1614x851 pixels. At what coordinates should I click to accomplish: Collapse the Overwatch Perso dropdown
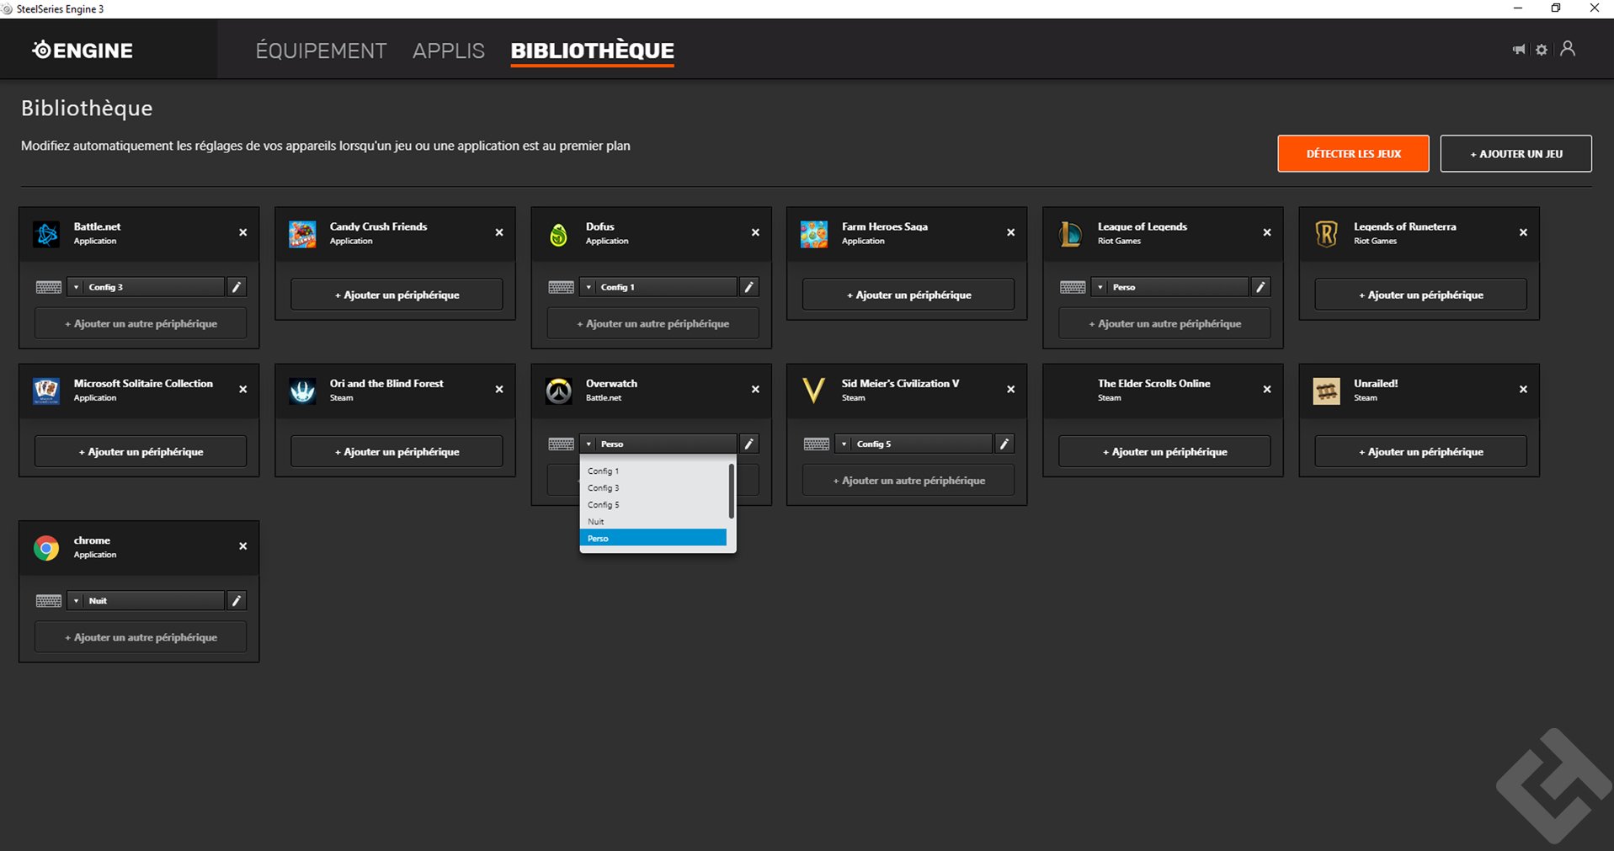[658, 444]
